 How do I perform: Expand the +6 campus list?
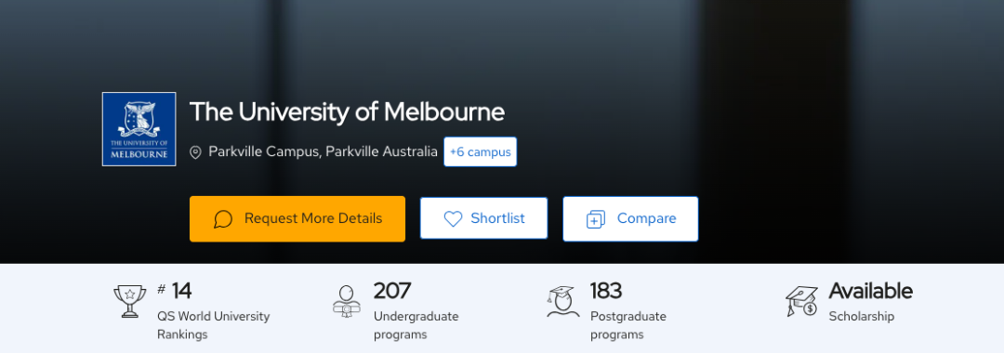coord(481,151)
